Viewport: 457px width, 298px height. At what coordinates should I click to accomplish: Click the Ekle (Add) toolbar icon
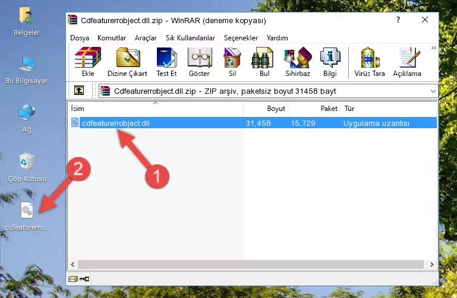(88, 62)
